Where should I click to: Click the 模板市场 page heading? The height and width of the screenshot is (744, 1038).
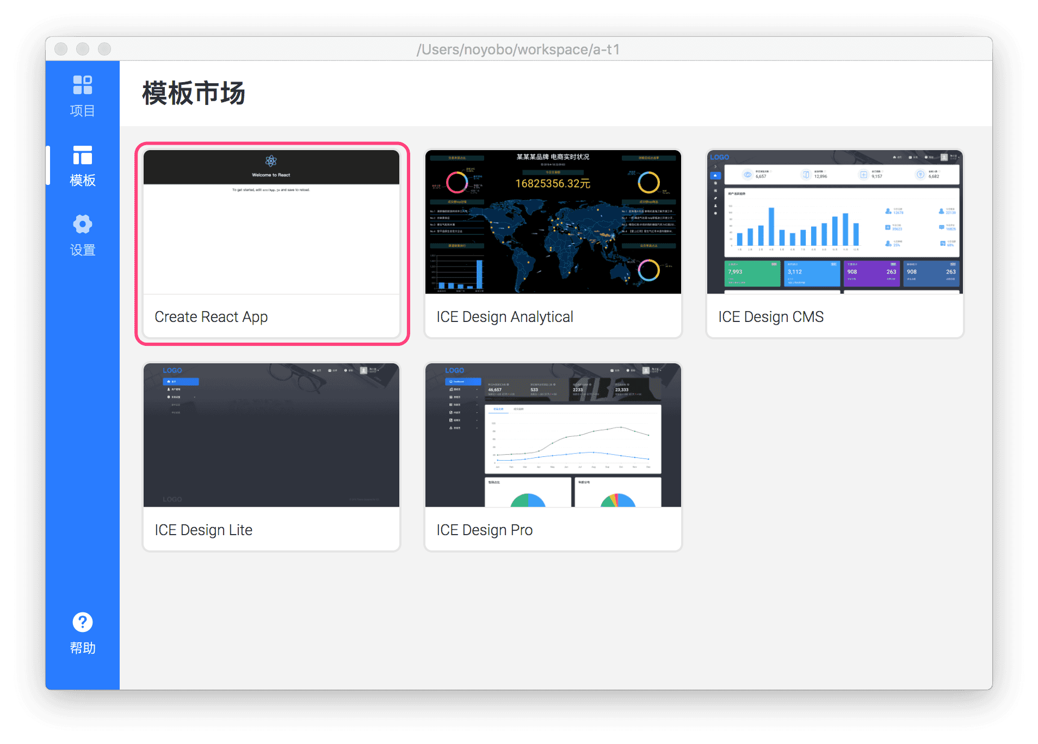pos(194,93)
